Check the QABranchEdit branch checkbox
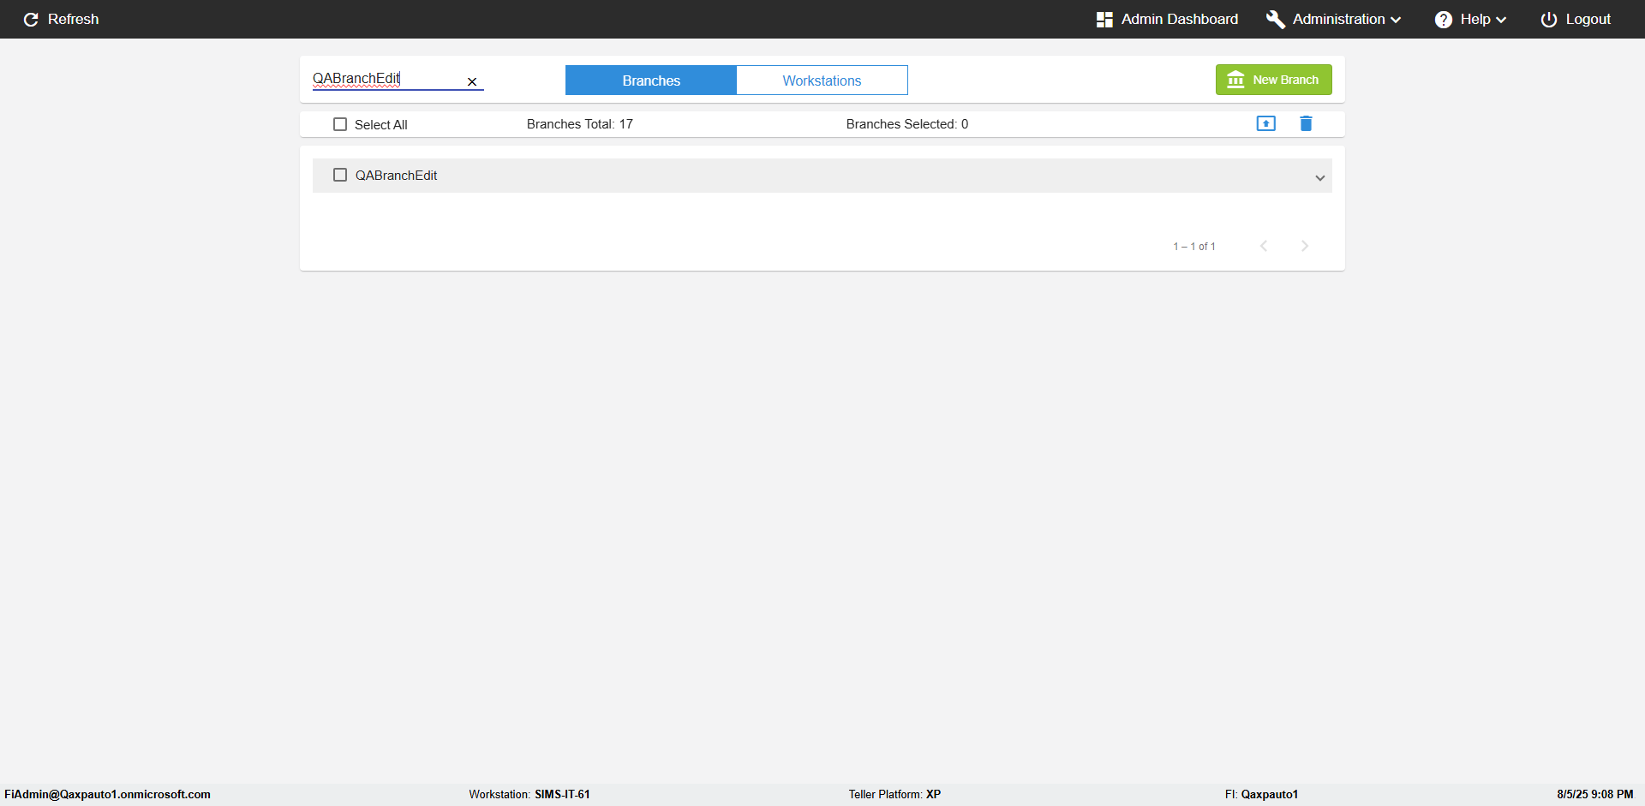 click(340, 175)
